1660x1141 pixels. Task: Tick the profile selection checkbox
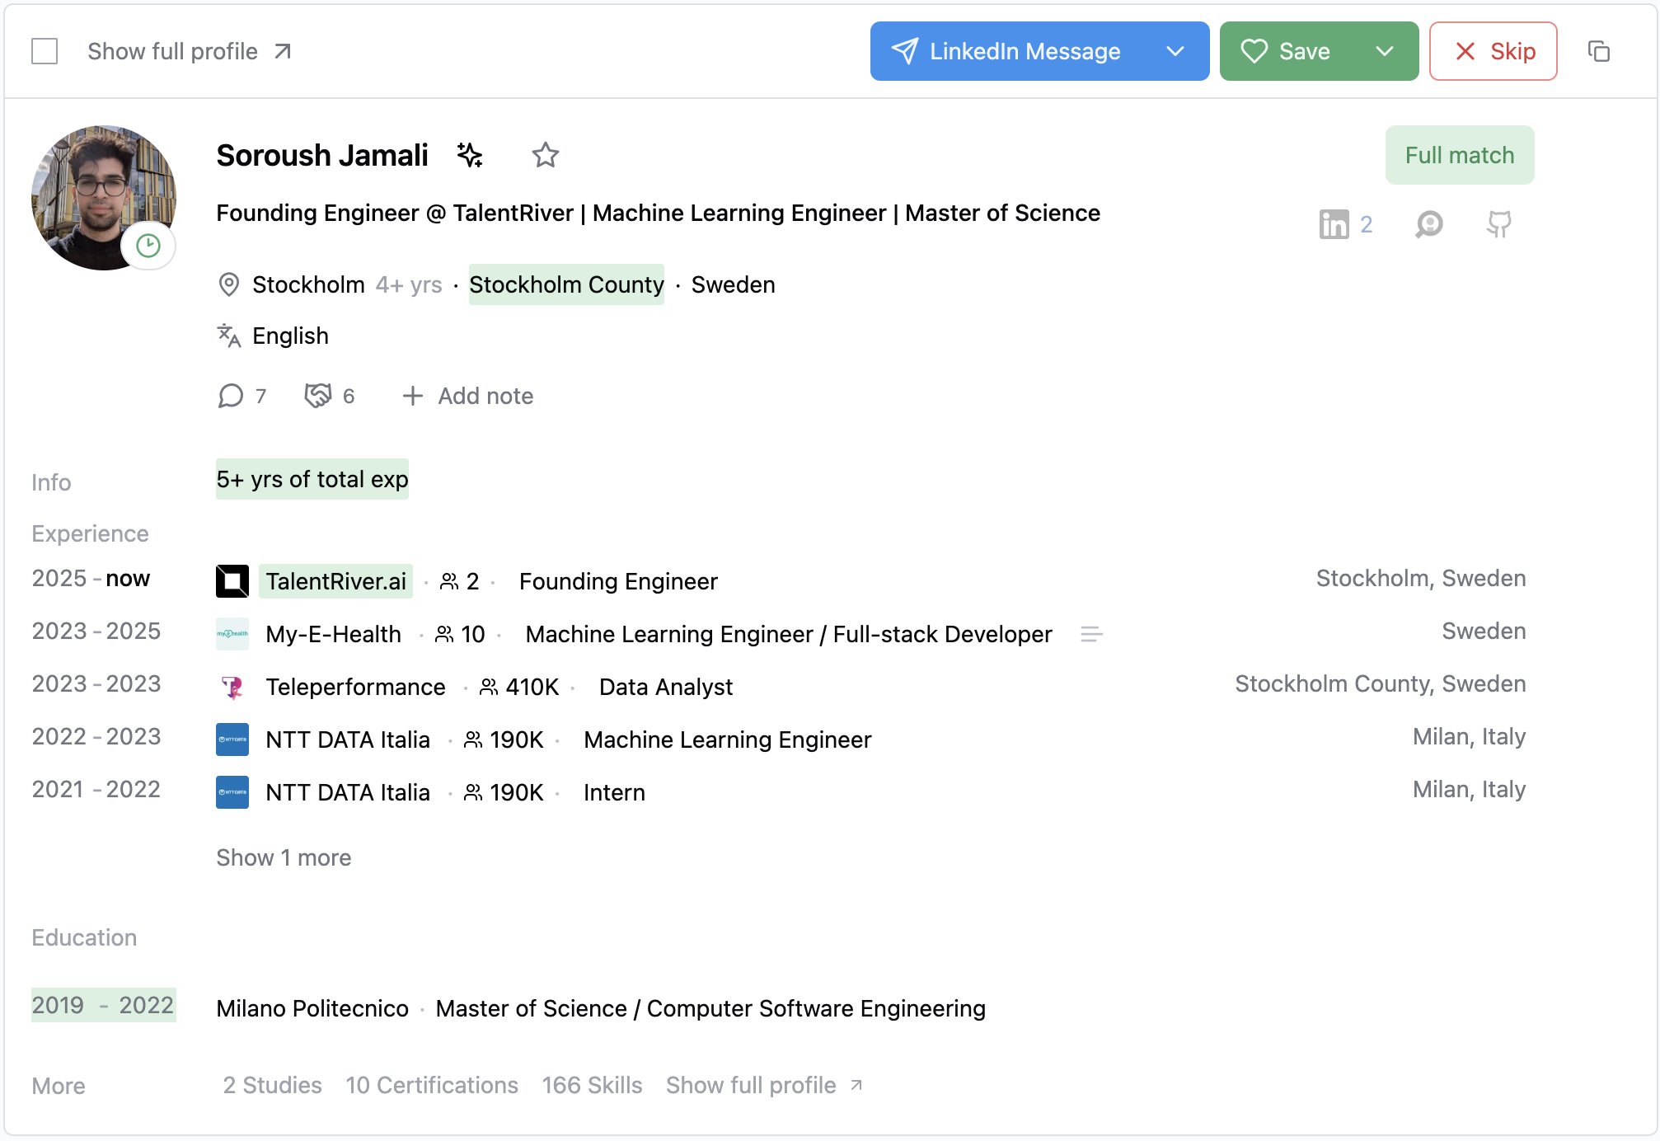(x=45, y=51)
